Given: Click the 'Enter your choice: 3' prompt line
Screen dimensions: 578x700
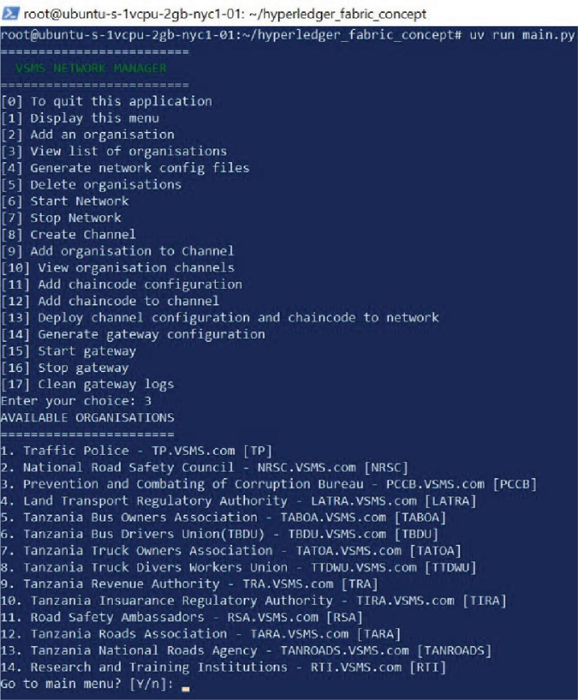Looking at the screenshot, I should coord(76,400).
